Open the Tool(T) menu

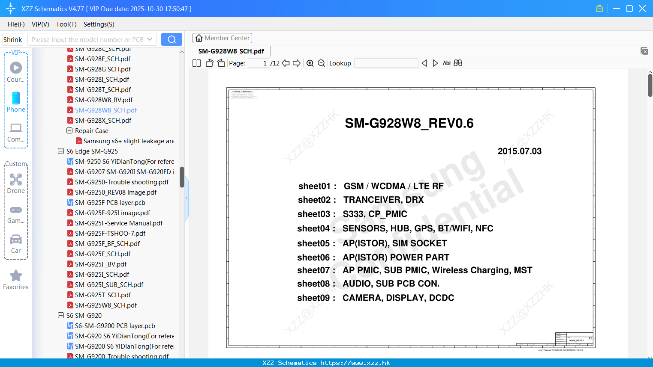66,24
